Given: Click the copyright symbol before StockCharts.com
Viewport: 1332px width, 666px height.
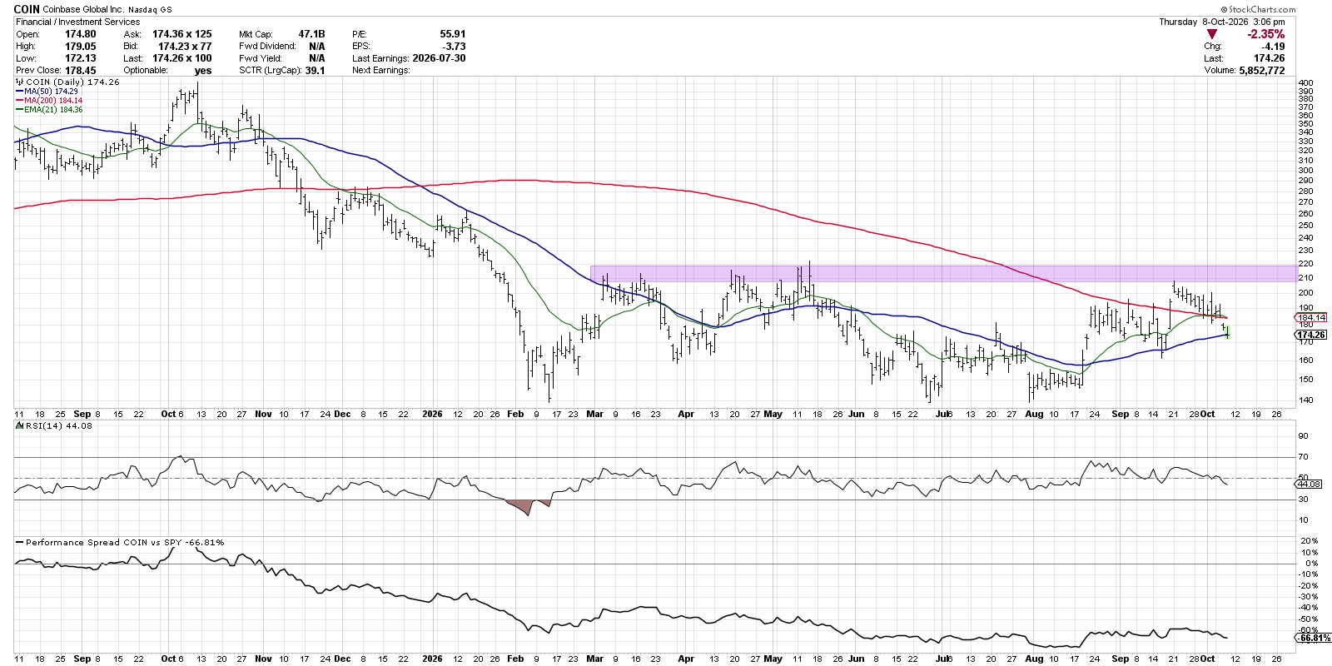Looking at the screenshot, I should click(1225, 10).
